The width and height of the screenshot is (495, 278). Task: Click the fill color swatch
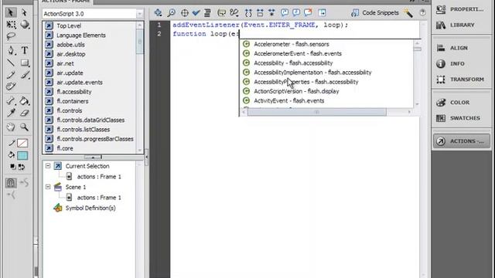[22, 155]
